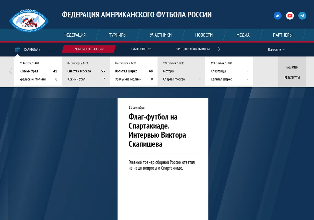Switch to the Кубок России tab
Screen dimensions: 314x220
pyautogui.click(x=141, y=49)
